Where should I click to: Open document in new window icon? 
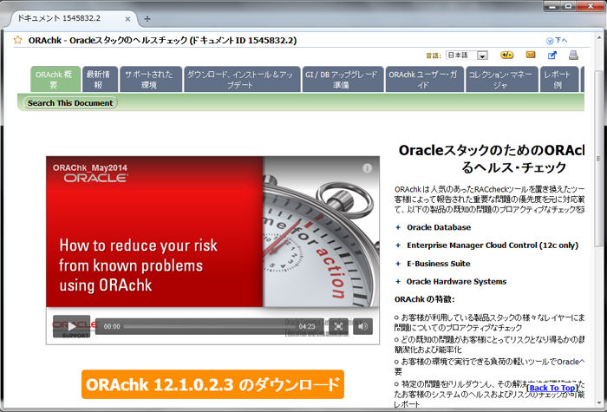[552, 55]
